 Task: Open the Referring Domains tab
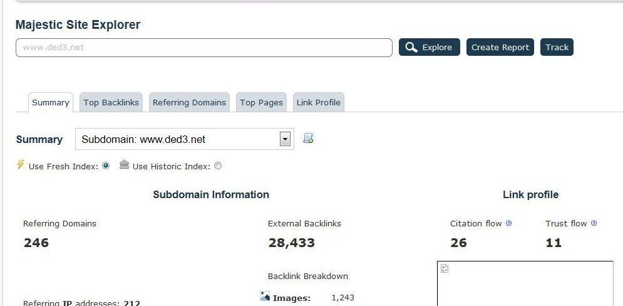tap(189, 102)
